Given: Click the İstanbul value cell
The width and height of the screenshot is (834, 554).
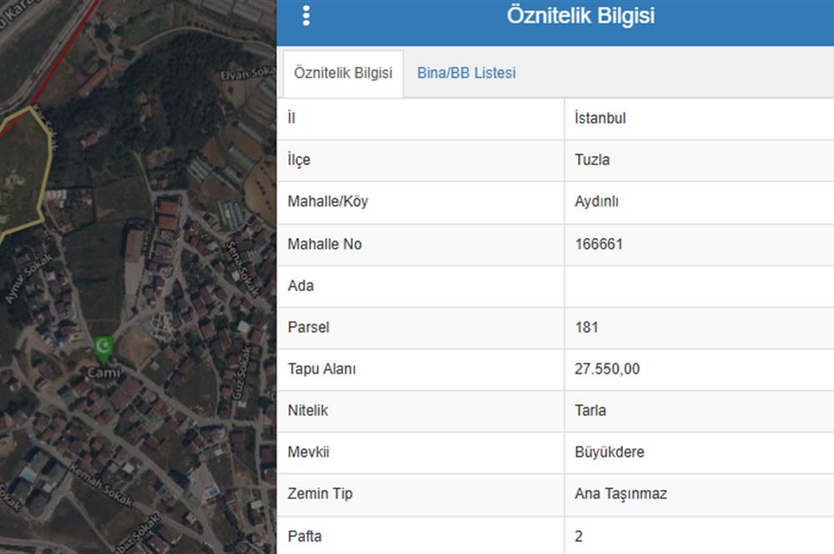Looking at the screenshot, I should pyautogui.click(x=600, y=118).
